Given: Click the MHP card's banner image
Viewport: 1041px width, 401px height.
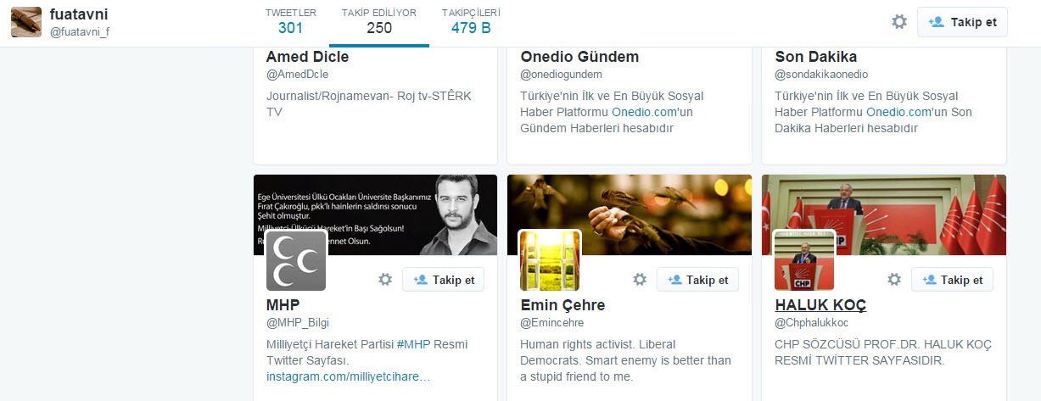Looking at the screenshot, I should (x=376, y=214).
